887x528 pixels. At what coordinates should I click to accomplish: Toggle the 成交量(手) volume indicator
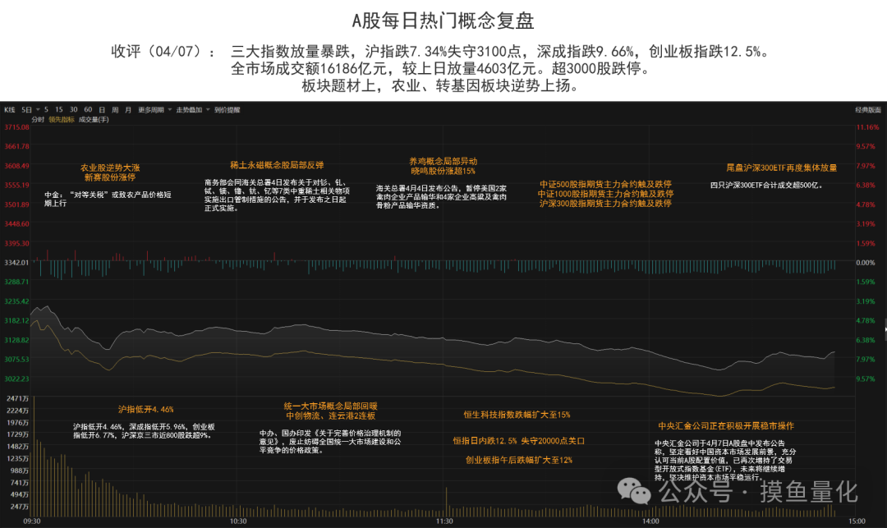[93, 120]
